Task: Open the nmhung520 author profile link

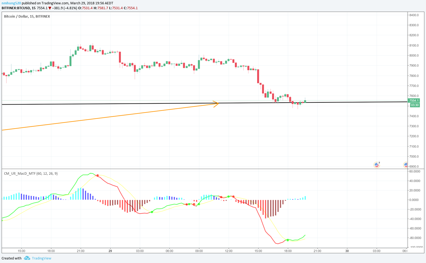Action: pyautogui.click(x=11, y=3)
